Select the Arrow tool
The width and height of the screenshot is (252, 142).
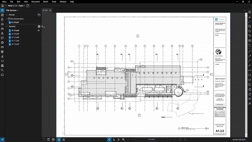[249, 56]
